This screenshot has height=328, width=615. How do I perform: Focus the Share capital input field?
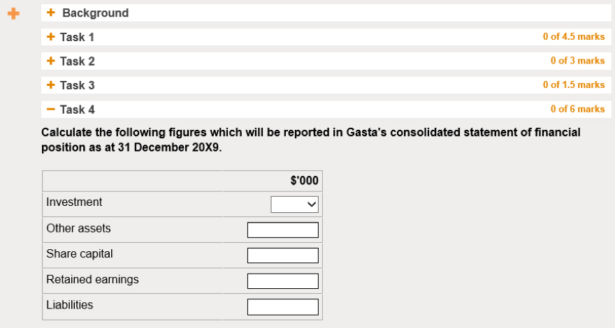click(282, 255)
